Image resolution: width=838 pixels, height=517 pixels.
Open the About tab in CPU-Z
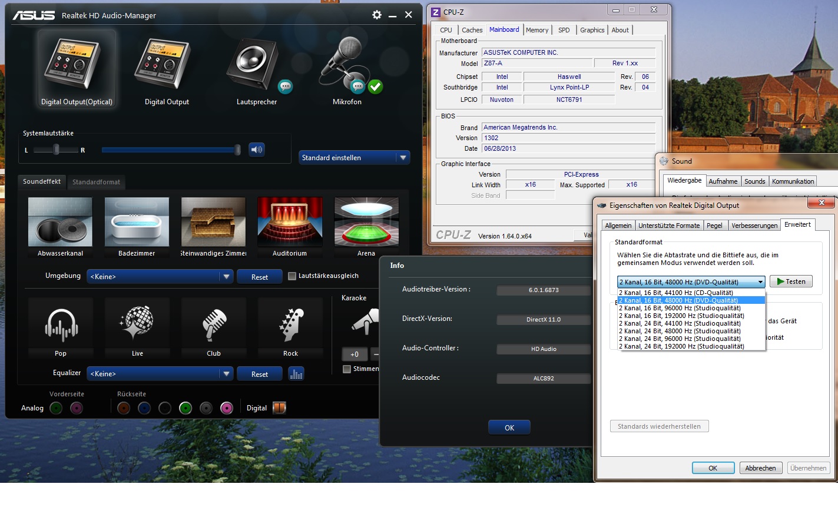pos(620,30)
